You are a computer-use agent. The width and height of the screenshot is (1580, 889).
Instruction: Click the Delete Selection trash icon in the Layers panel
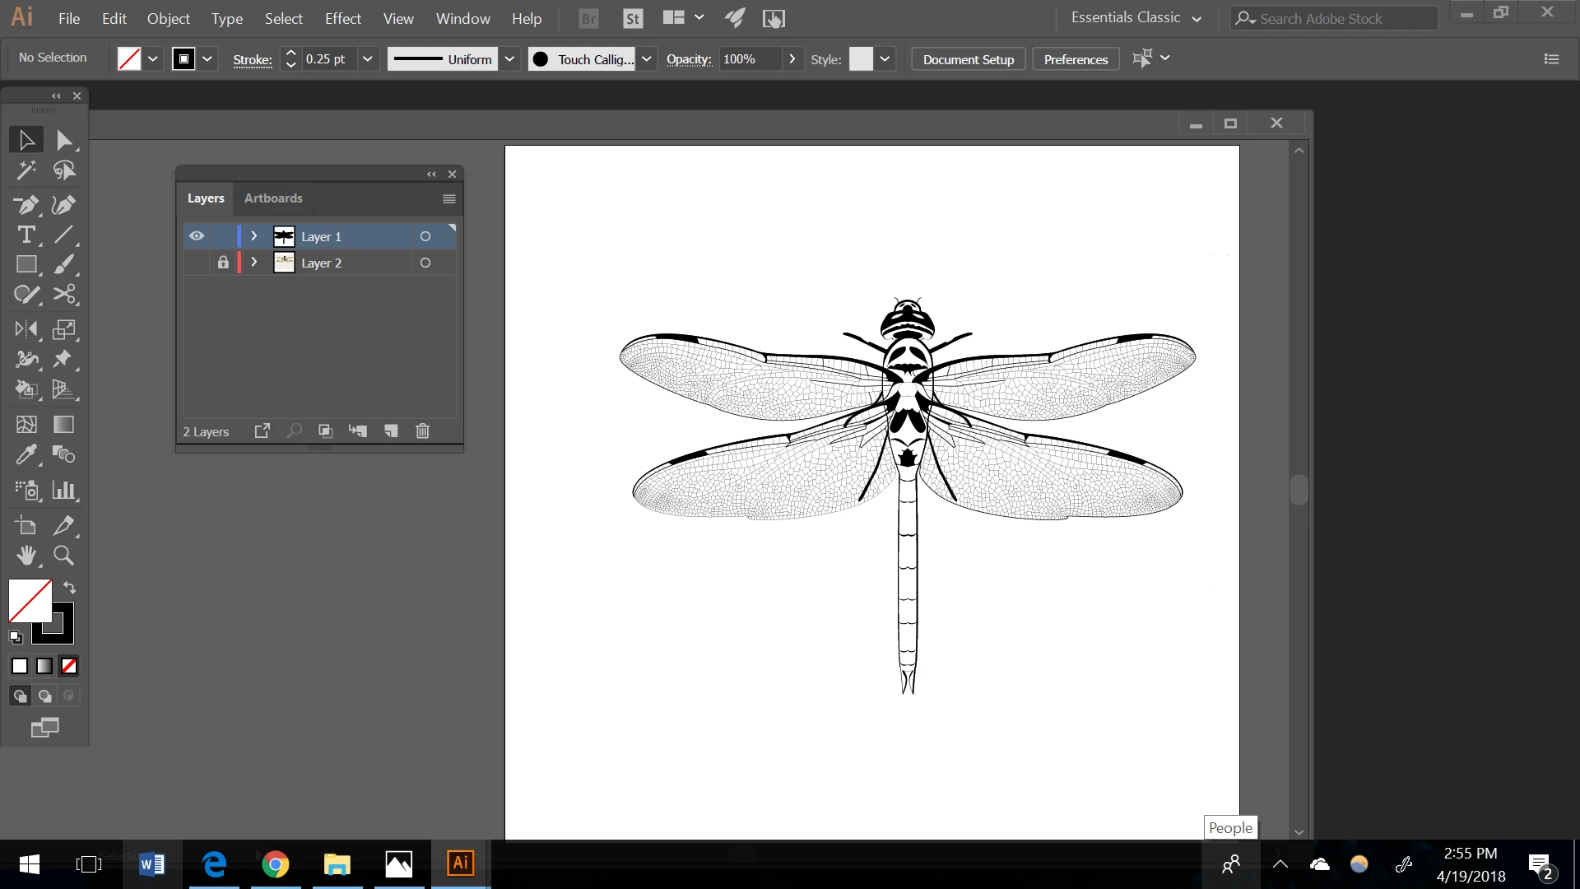point(422,431)
